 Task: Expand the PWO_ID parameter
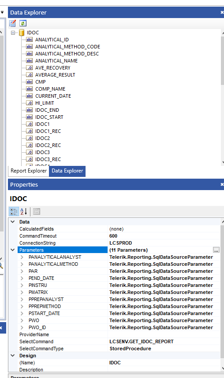(x=22, y=327)
